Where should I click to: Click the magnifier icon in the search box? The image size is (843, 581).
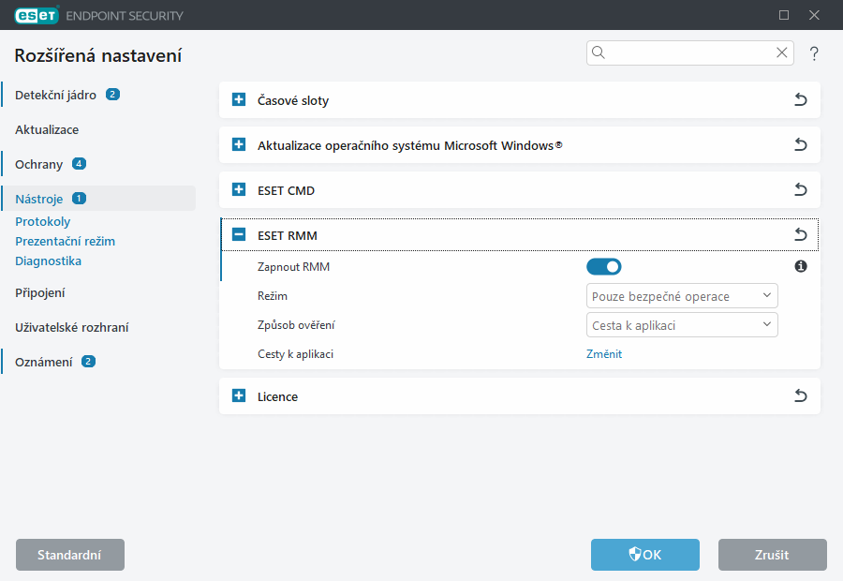[599, 52]
